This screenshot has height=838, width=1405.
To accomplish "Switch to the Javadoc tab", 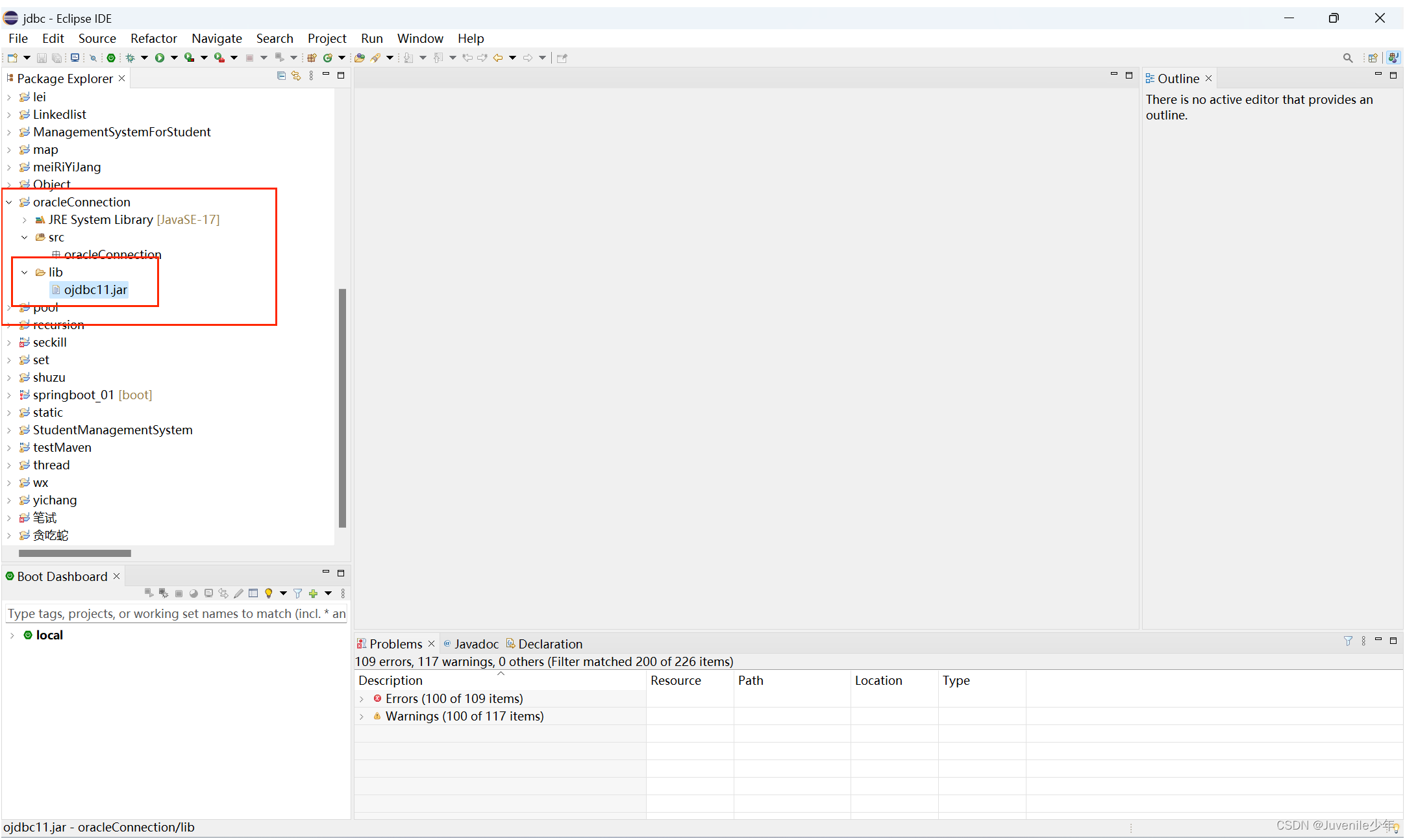I will click(471, 644).
